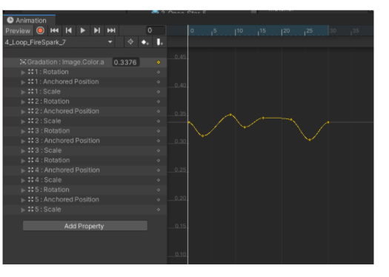Edit the 0.3376 value field
This screenshot has width=389, height=277.
coord(125,62)
